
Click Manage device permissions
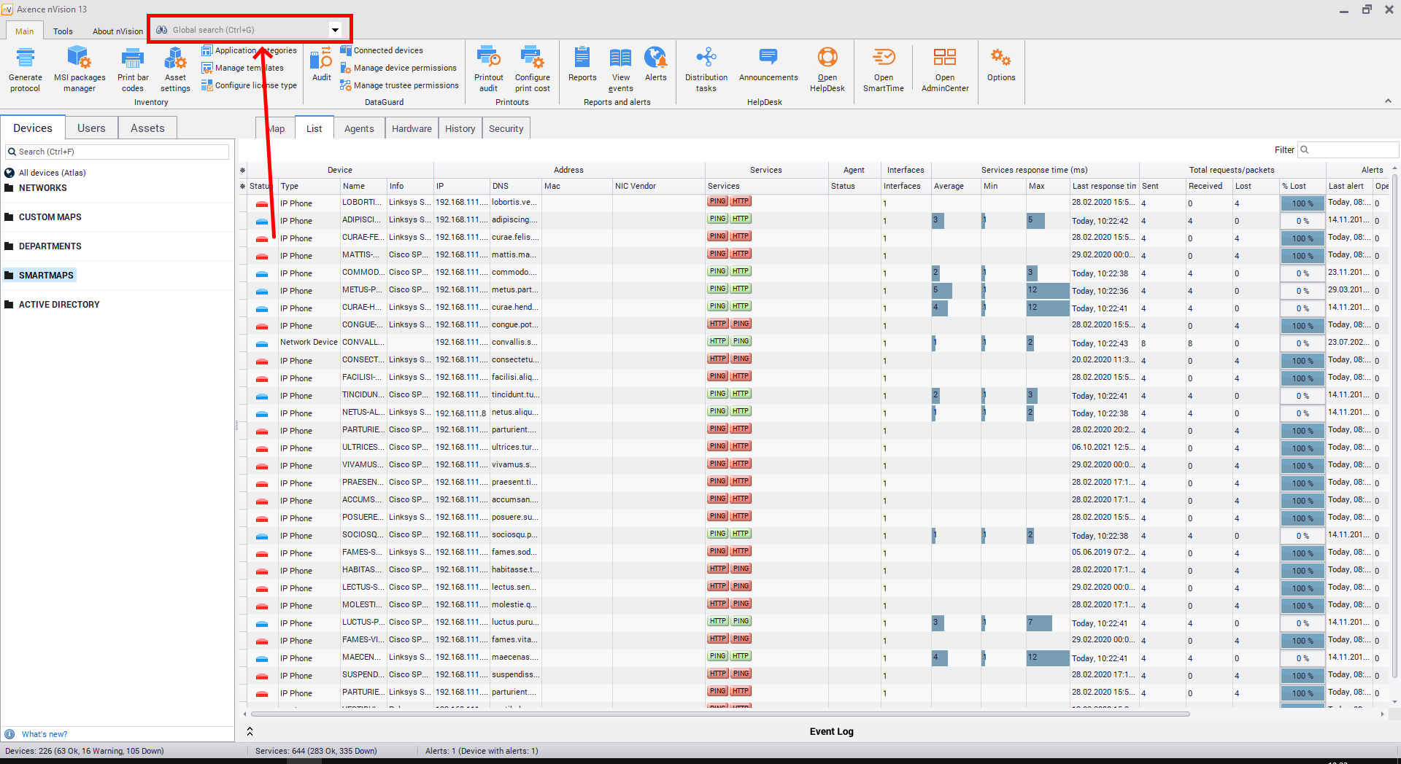tap(404, 68)
